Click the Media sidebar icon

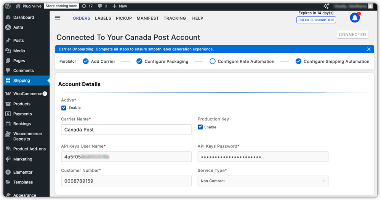click(8, 51)
